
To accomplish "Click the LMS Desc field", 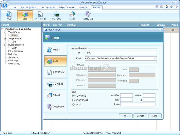I will coord(138,104).
